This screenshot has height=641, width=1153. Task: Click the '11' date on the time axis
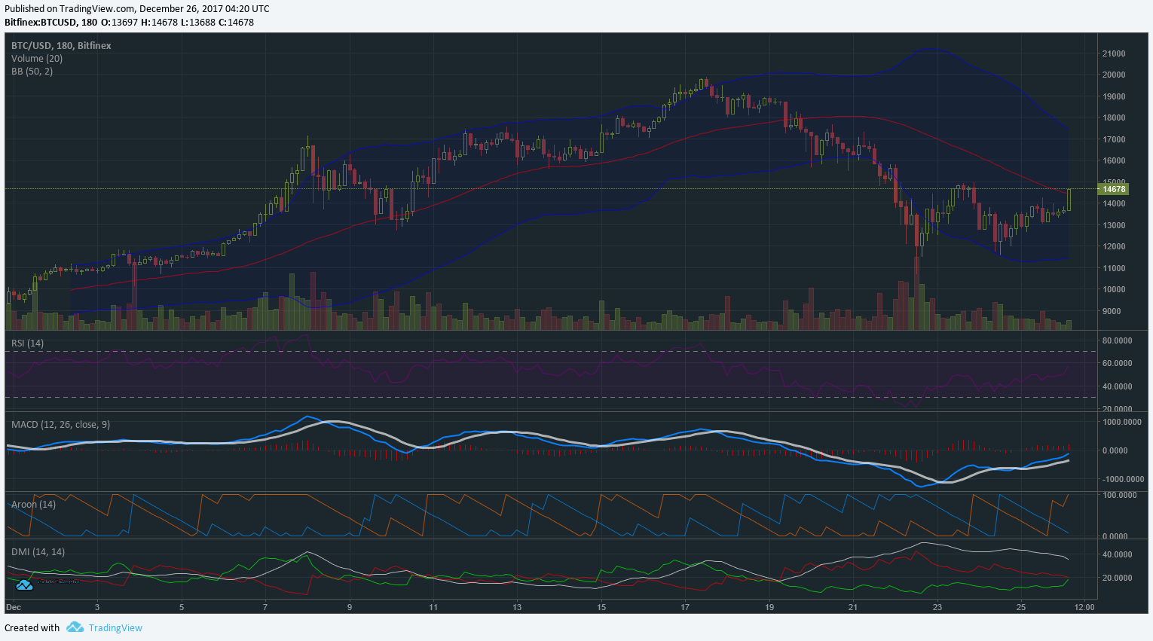[x=433, y=607]
